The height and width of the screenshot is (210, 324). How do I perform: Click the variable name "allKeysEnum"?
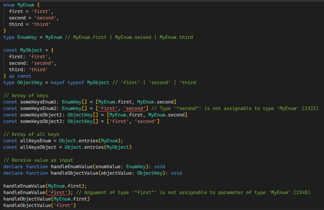[x=35, y=141]
